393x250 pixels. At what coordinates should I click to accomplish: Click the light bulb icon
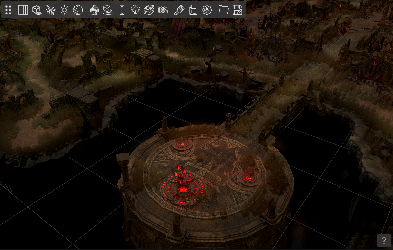(x=135, y=10)
